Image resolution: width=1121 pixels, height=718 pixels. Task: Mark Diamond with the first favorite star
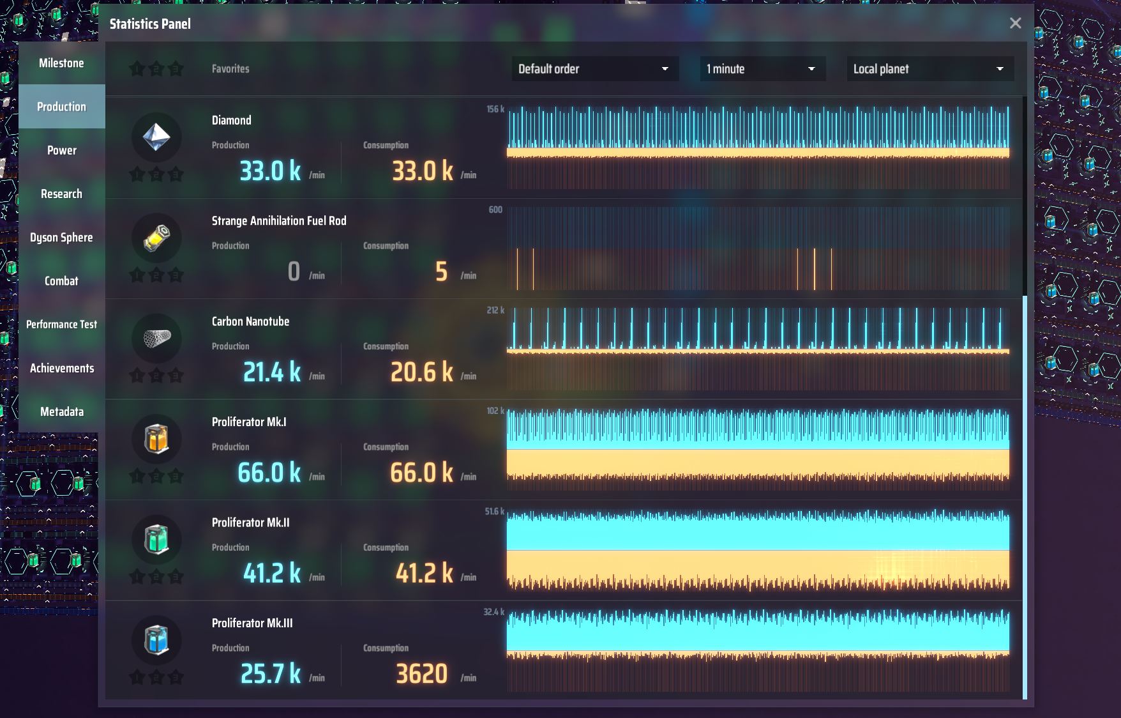(137, 174)
